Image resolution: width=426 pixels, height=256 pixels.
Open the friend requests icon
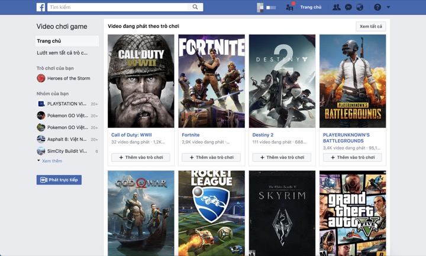[x=337, y=7]
